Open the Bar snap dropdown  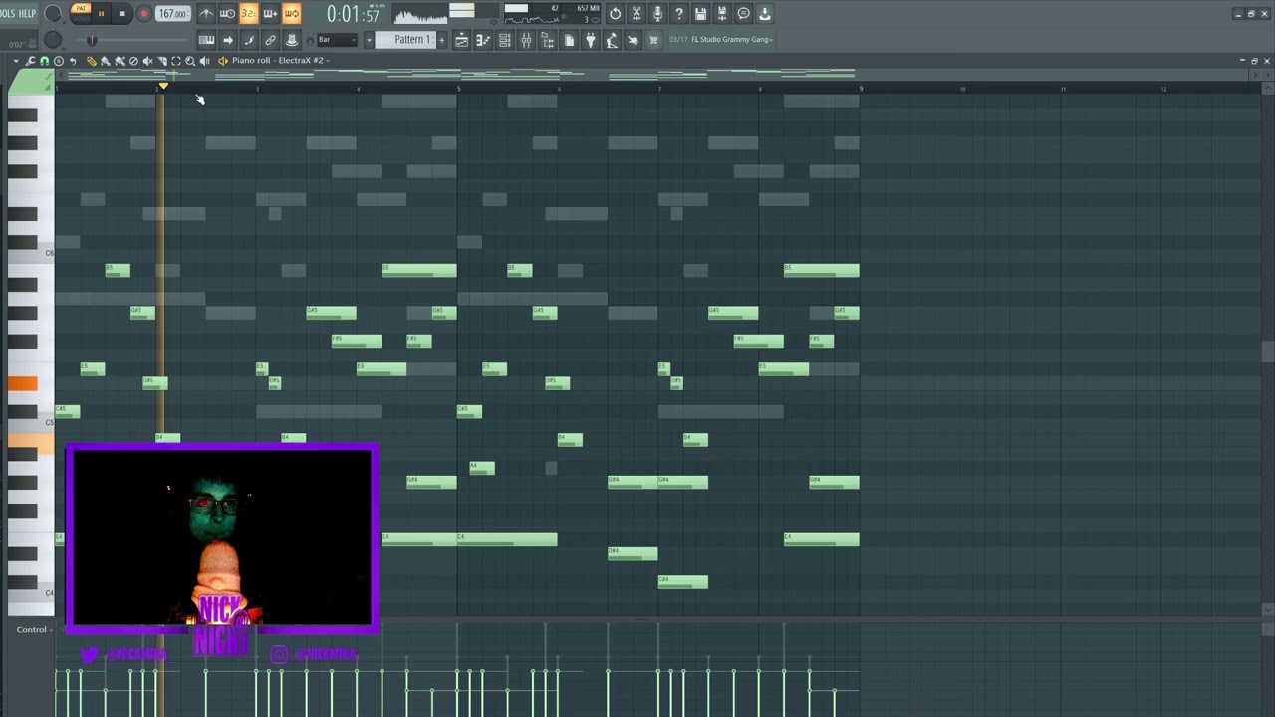coord(337,40)
